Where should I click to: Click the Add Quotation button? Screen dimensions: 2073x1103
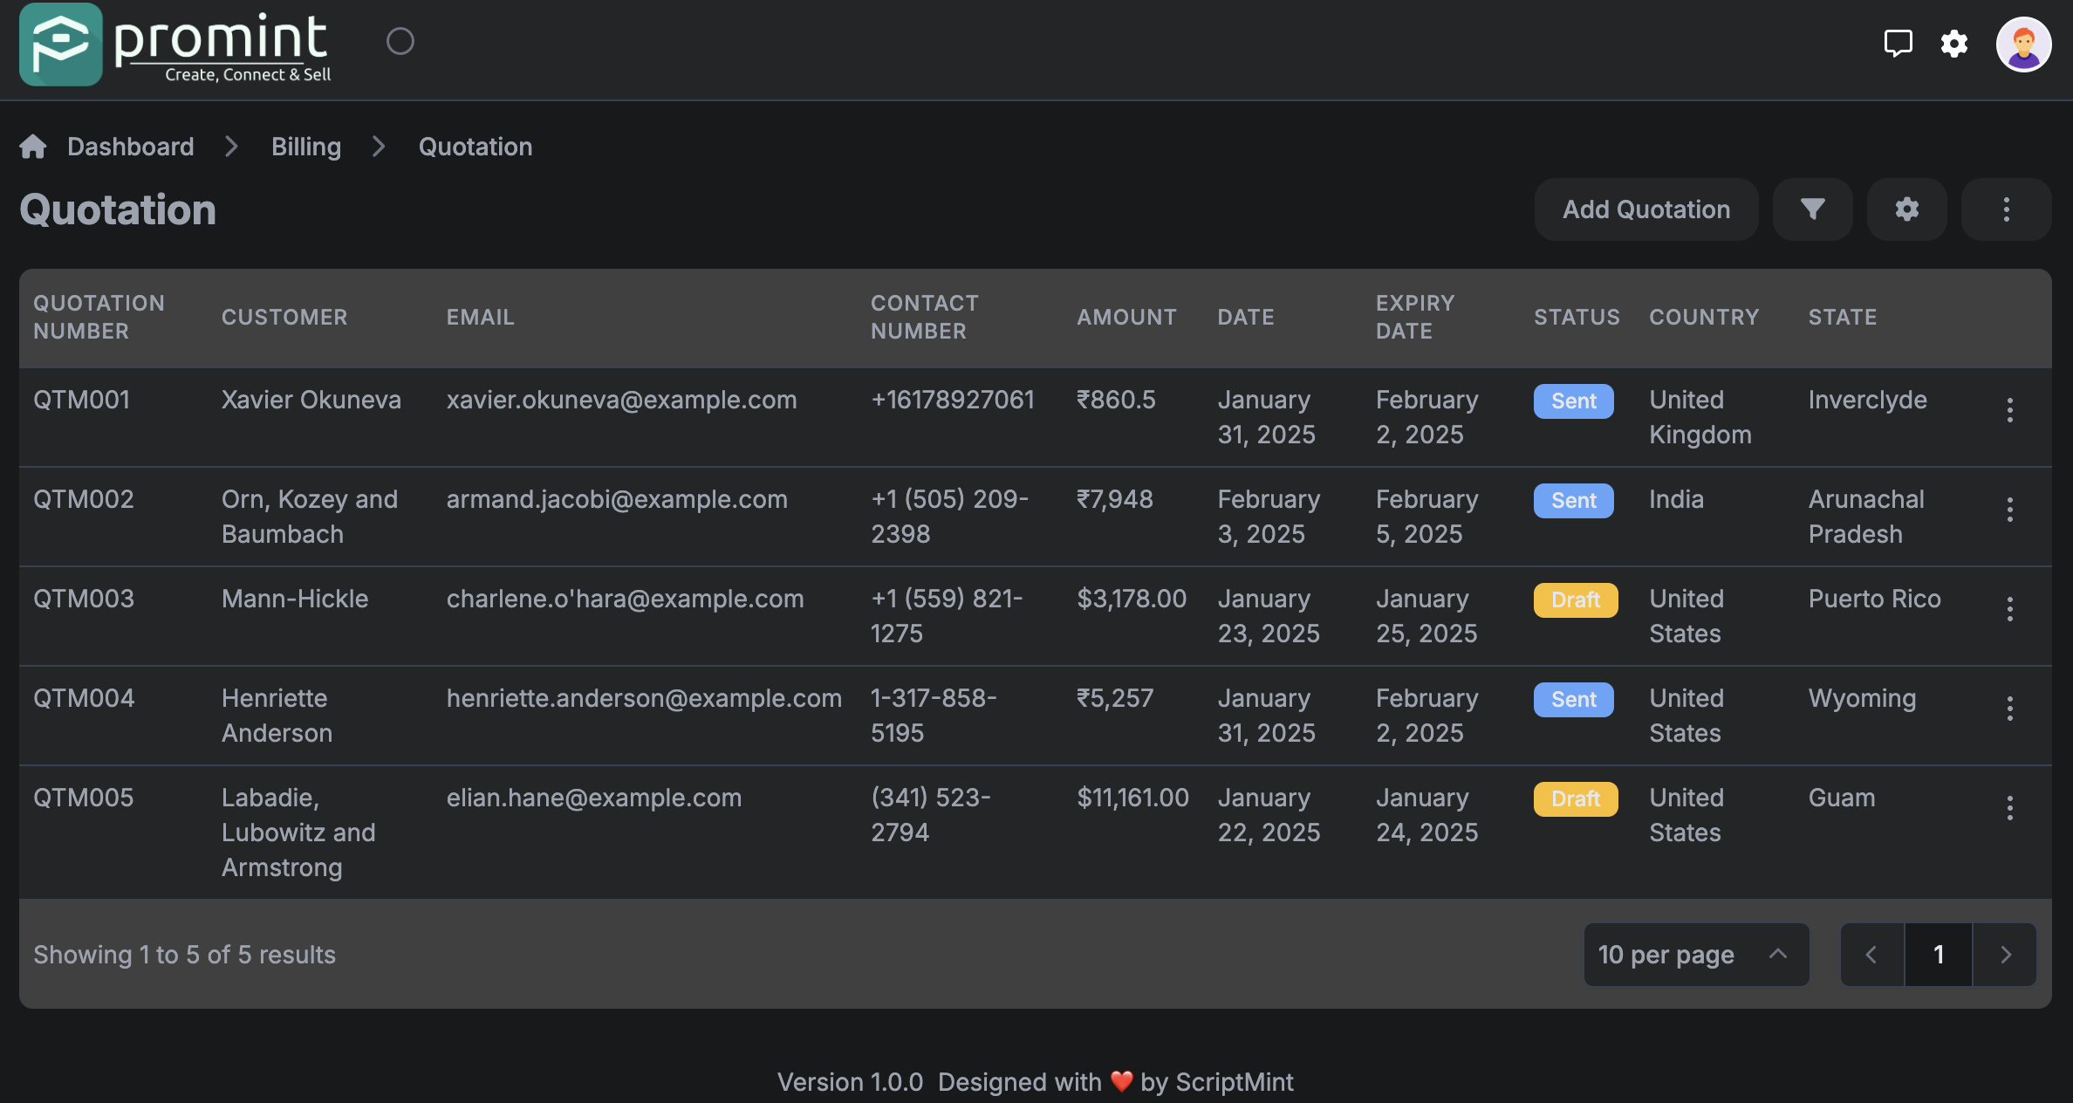[1646, 209]
